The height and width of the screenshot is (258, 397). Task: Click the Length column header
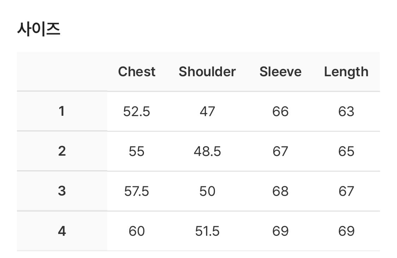point(346,72)
